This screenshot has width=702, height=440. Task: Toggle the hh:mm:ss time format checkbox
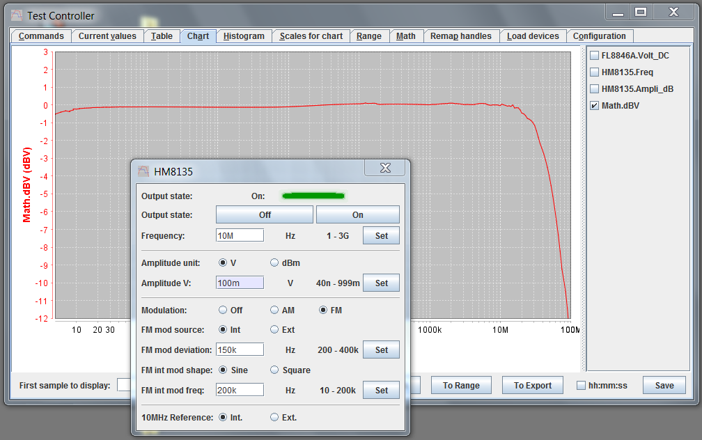coord(582,386)
